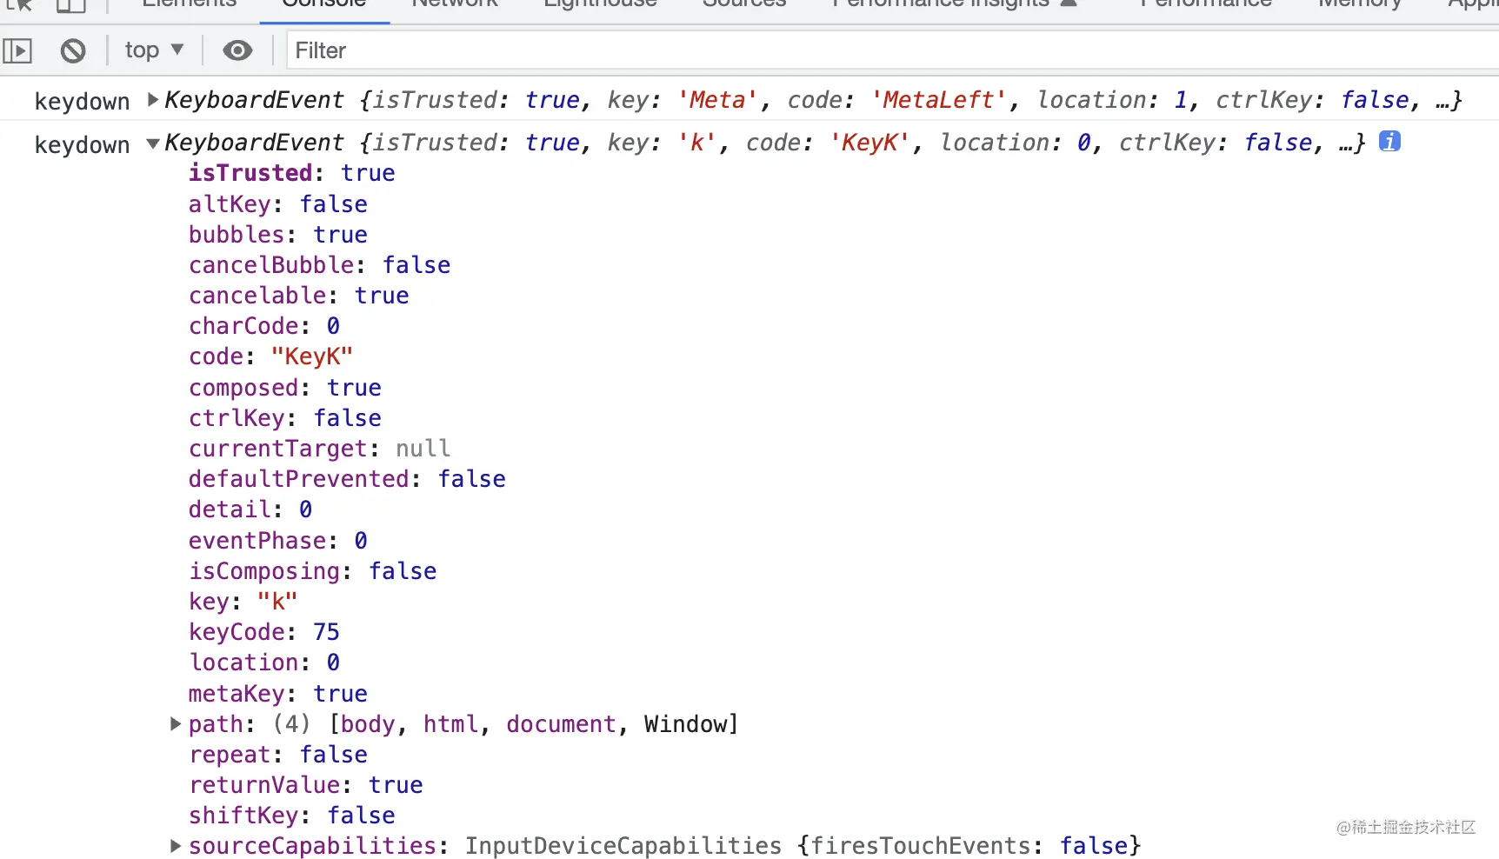Click the 'altKey: false' property
1499x859 pixels.
[278, 204]
